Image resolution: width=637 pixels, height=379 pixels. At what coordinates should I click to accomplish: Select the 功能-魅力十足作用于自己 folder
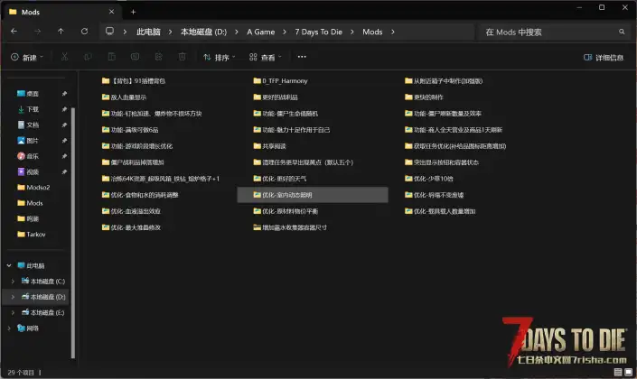click(x=291, y=129)
